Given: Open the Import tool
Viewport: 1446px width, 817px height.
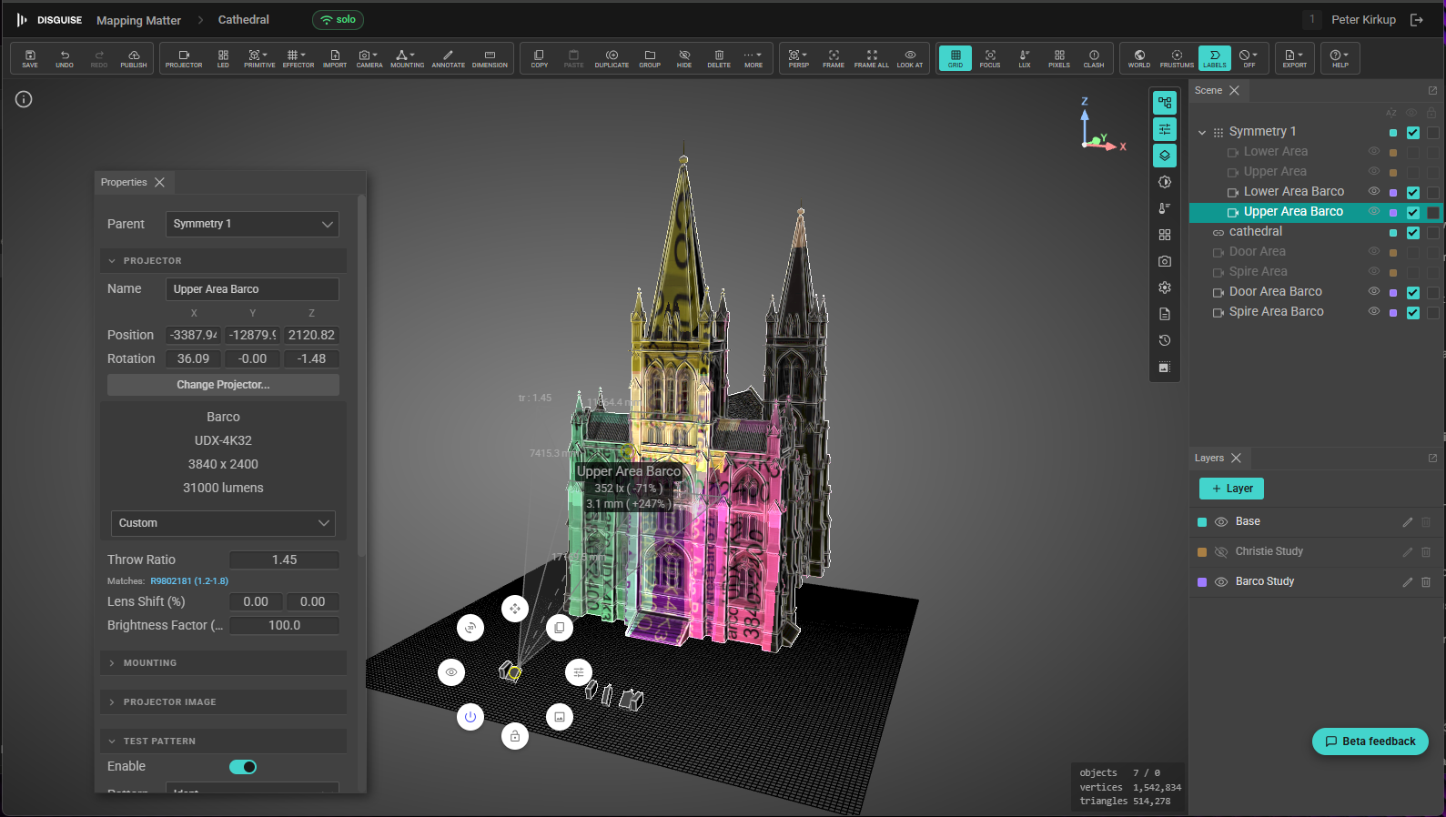Looking at the screenshot, I should click(x=335, y=58).
